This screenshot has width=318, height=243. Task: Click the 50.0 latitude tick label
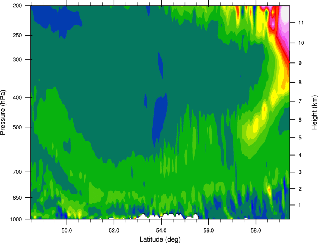click(x=67, y=230)
